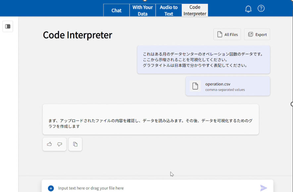Click the plus attach file icon

coord(51,188)
